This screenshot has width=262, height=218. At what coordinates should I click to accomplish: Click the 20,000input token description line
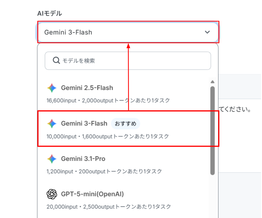point(109,207)
